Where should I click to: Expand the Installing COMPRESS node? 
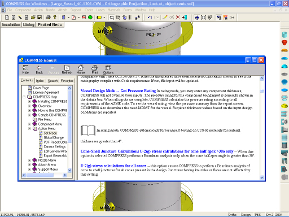(29, 102)
